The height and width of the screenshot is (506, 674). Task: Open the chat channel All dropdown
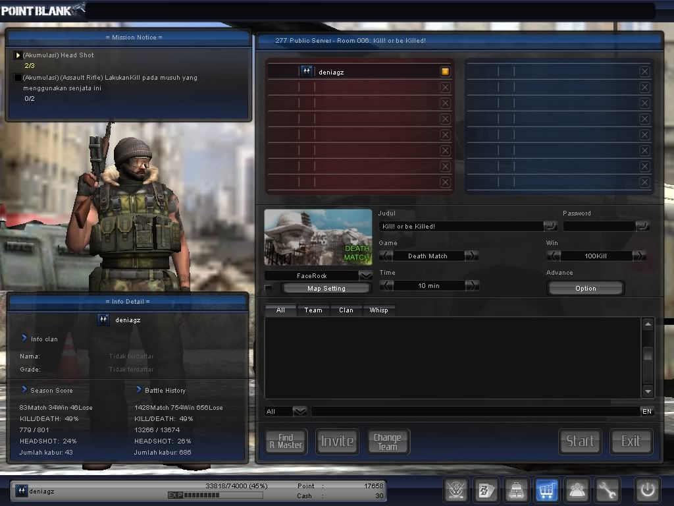point(299,411)
